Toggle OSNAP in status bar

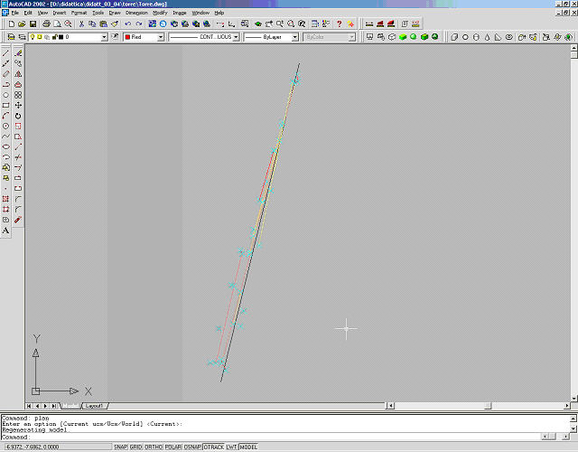(x=192, y=447)
